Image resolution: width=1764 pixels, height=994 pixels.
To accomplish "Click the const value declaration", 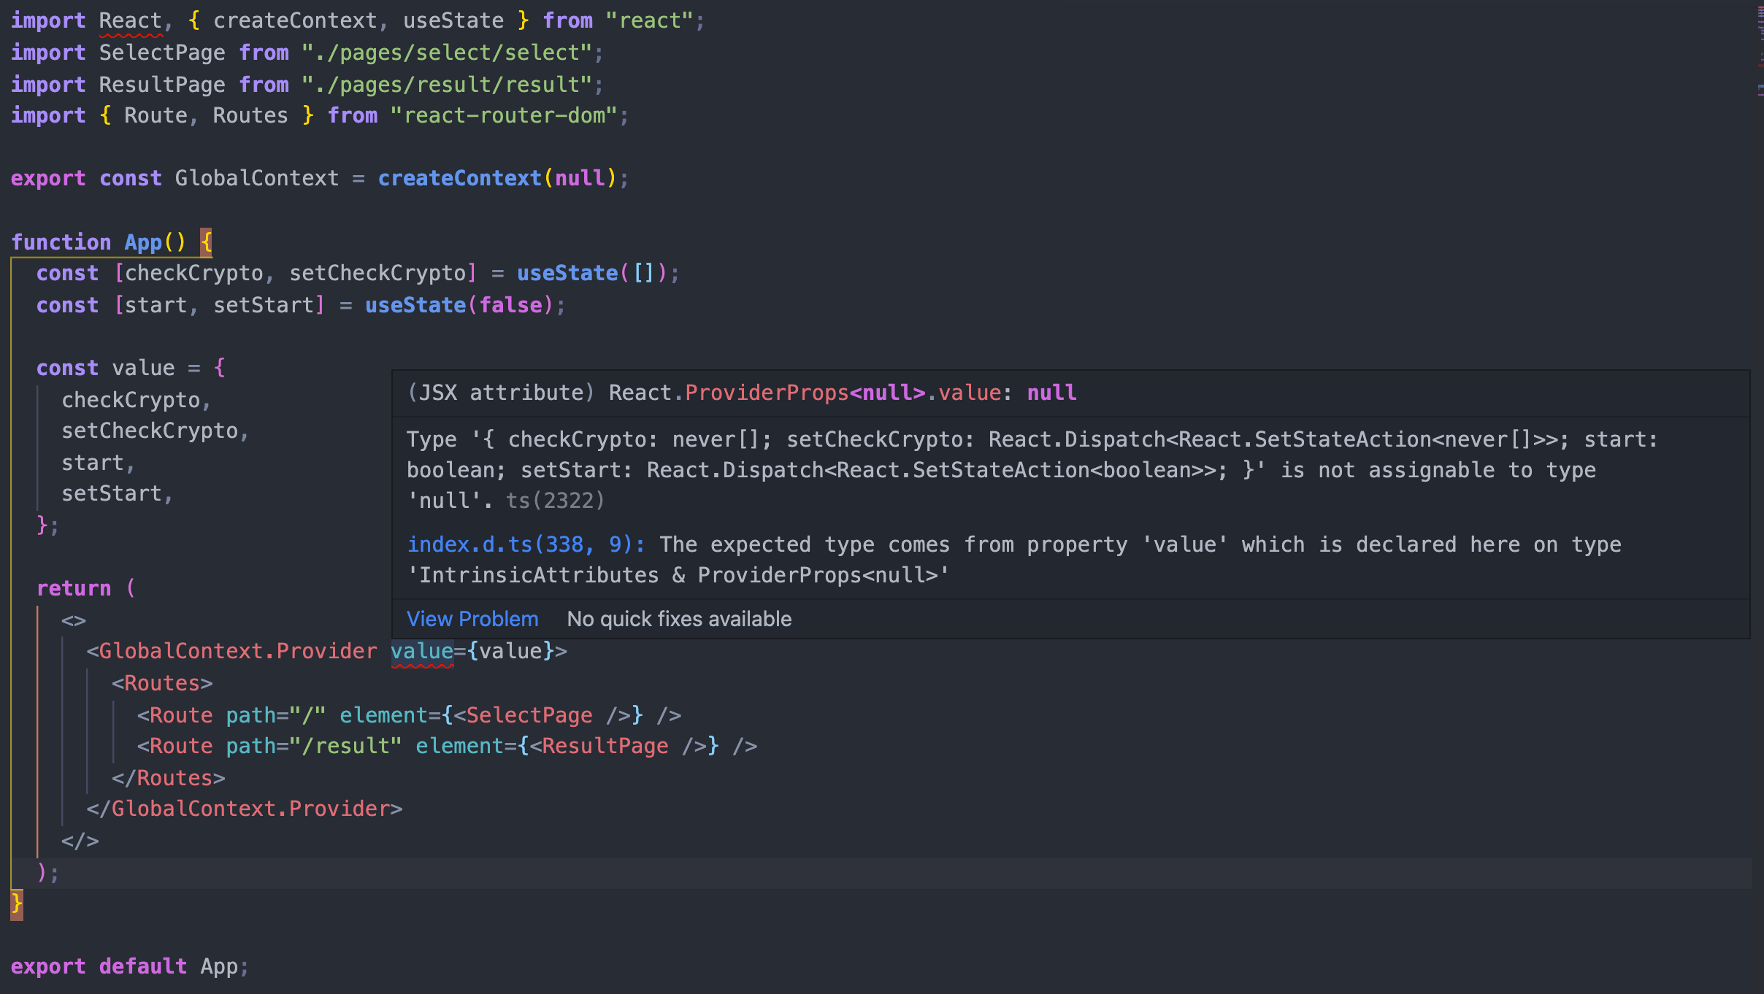I will click(131, 368).
